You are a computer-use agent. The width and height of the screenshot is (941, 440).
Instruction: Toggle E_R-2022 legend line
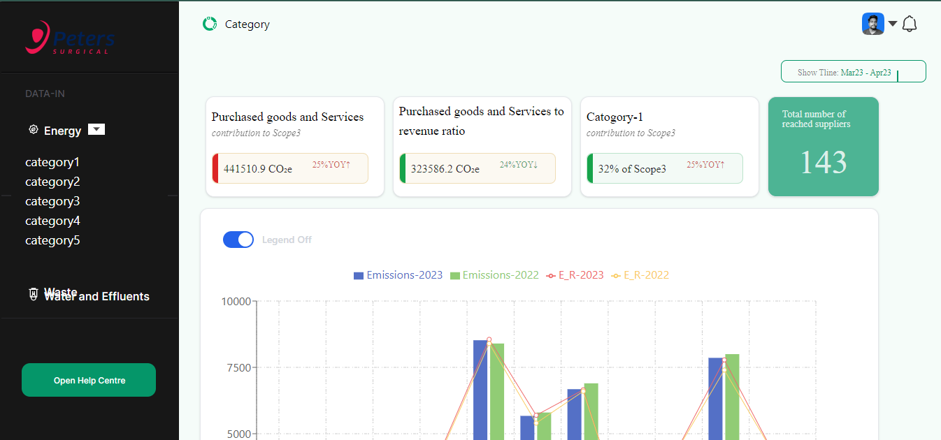[x=640, y=275]
